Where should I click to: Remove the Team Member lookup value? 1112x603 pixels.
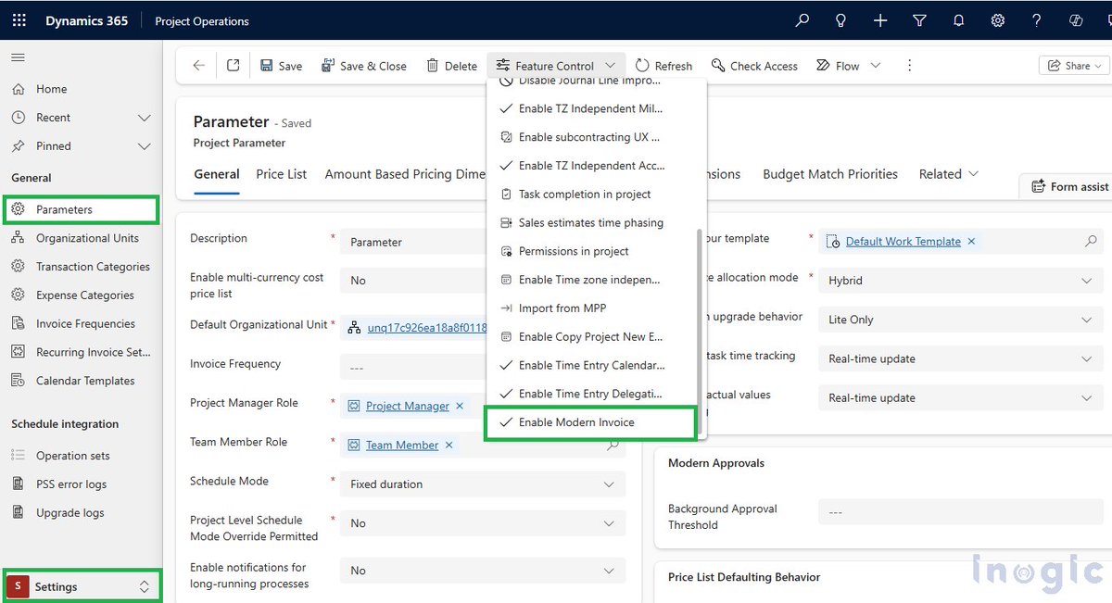pos(449,445)
